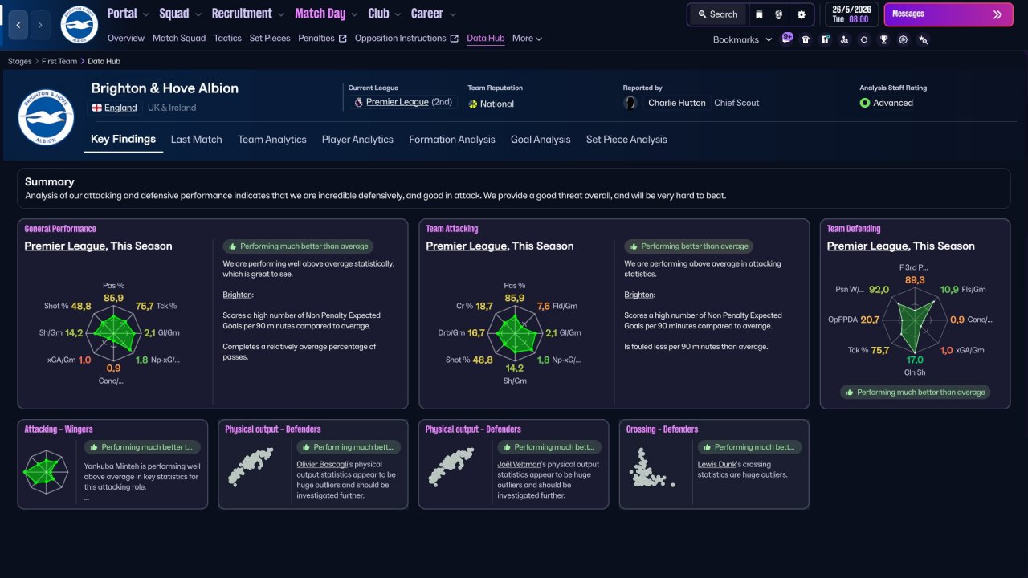Open the Match Squad submenu item
The image size is (1028, 578).
coord(179,39)
